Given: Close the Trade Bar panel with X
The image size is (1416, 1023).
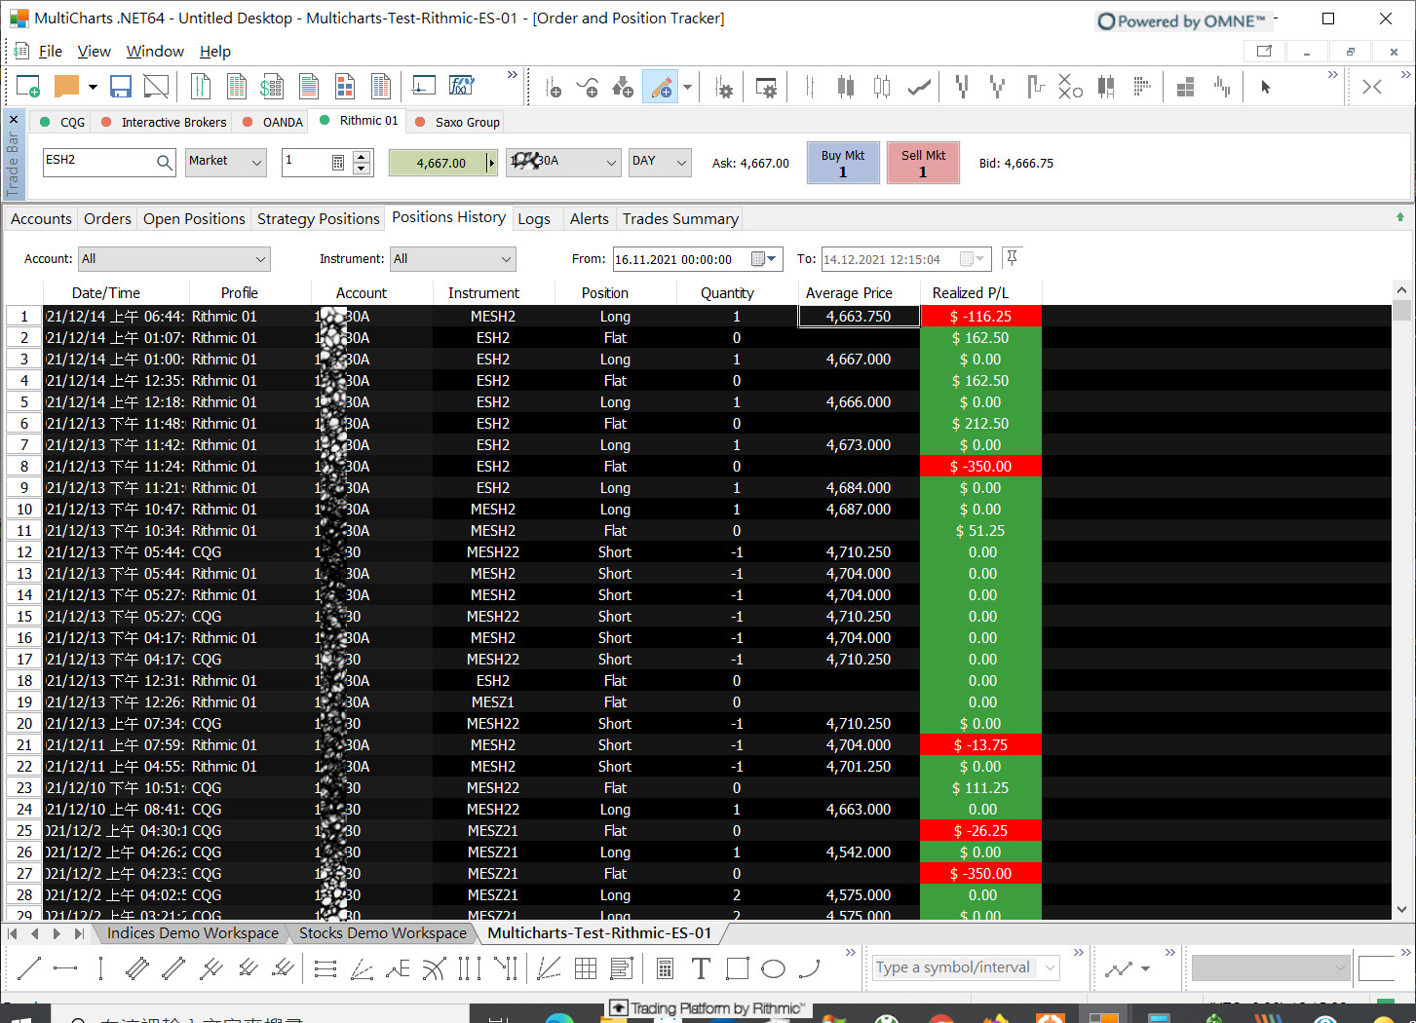Looking at the screenshot, I should 13,119.
